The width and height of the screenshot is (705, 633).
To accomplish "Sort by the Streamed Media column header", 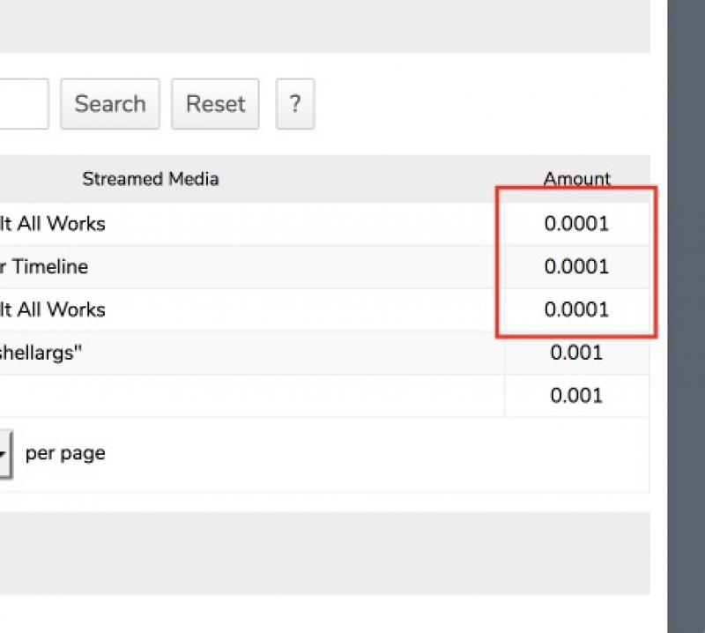I will [150, 179].
